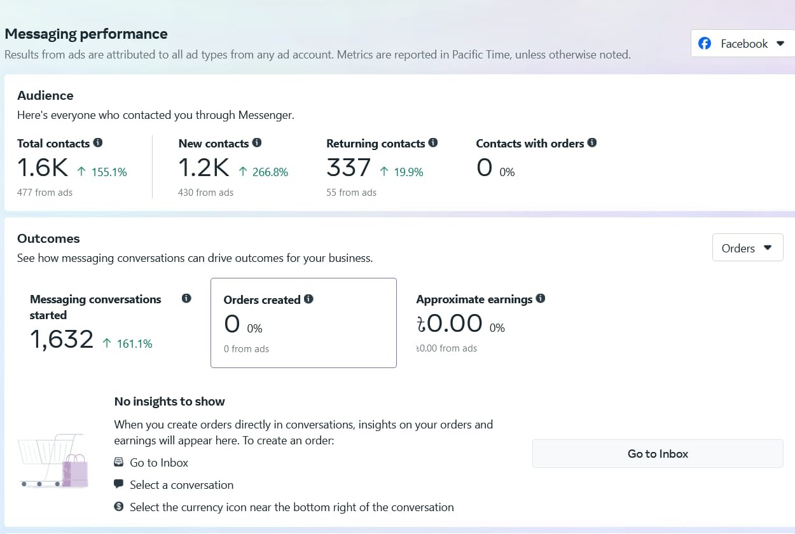Click the inbox icon beside Go to Inbox step

point(118,463)
